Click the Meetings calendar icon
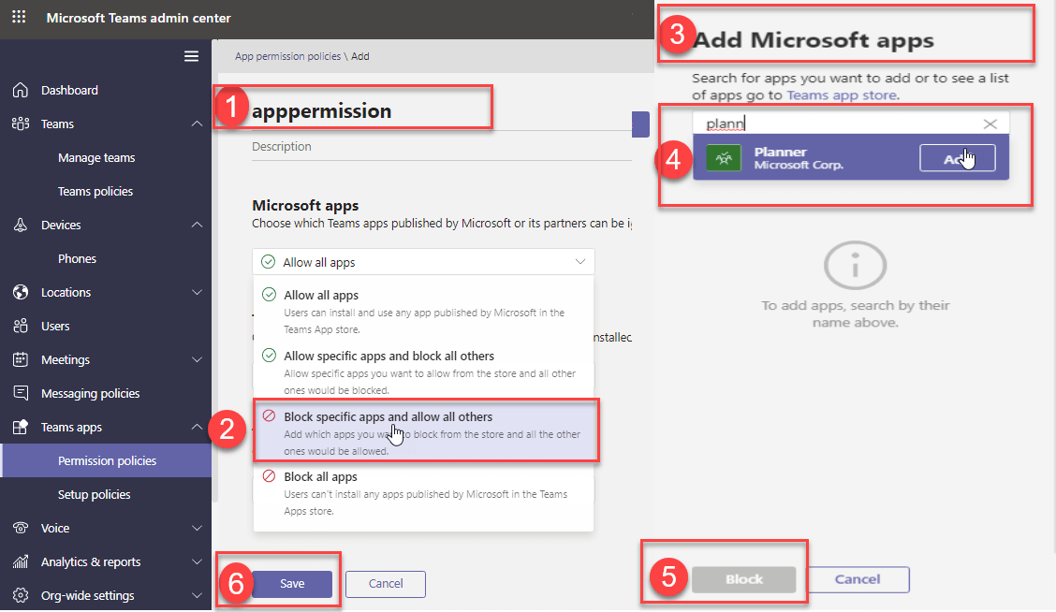1056x612 pixels. pos(21,360)
